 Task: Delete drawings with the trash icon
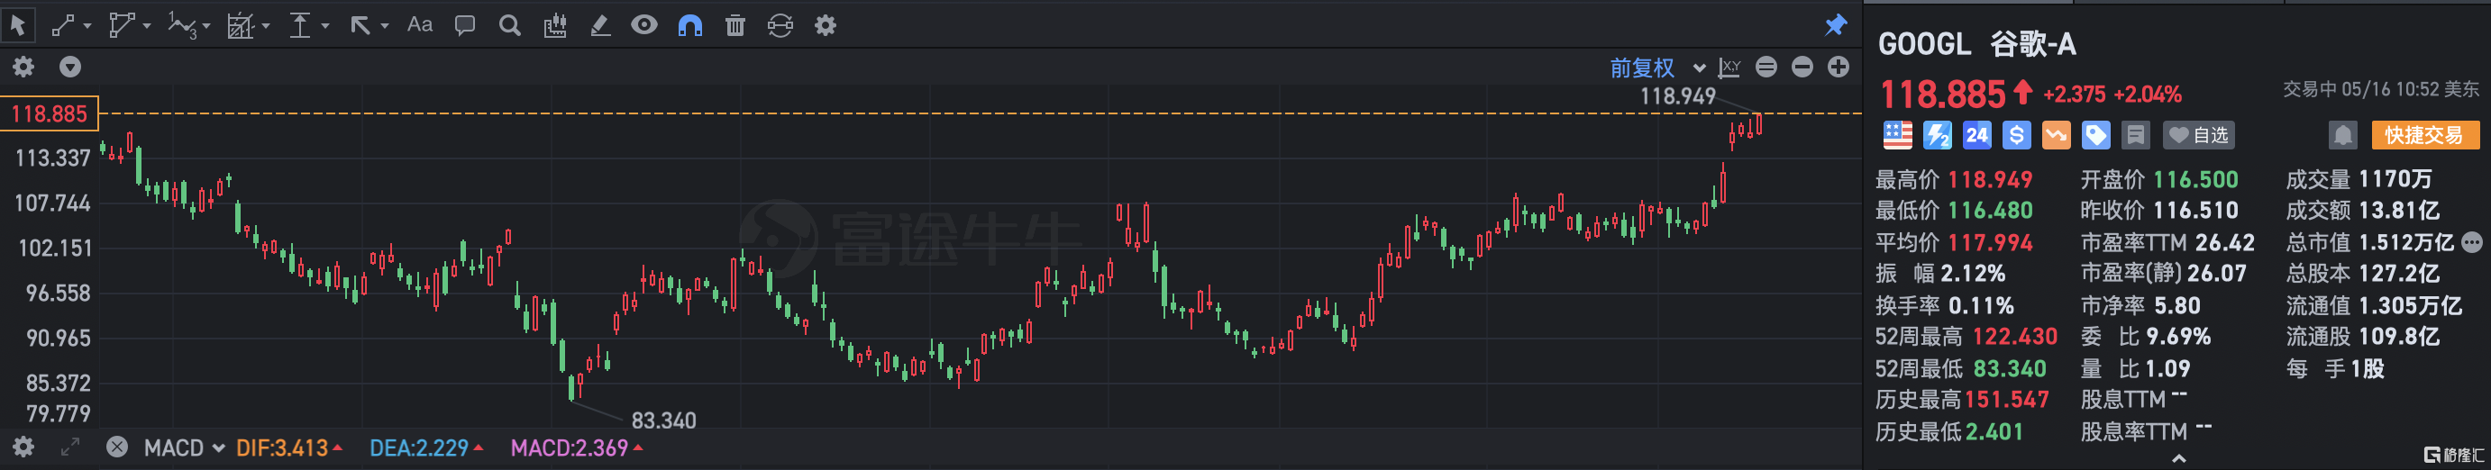tap(735, 25)
